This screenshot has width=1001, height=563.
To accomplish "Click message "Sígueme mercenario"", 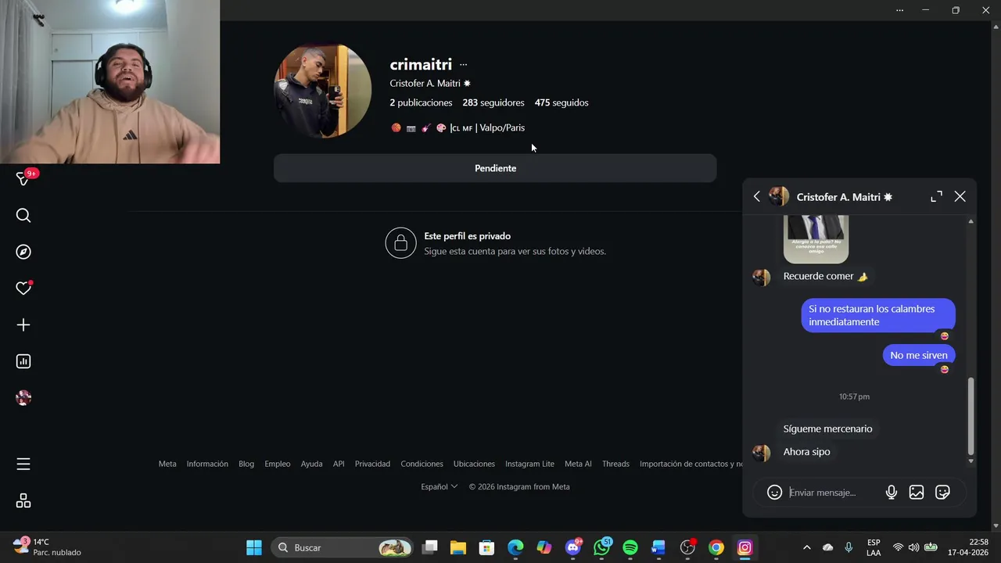I will coord(827,429).
